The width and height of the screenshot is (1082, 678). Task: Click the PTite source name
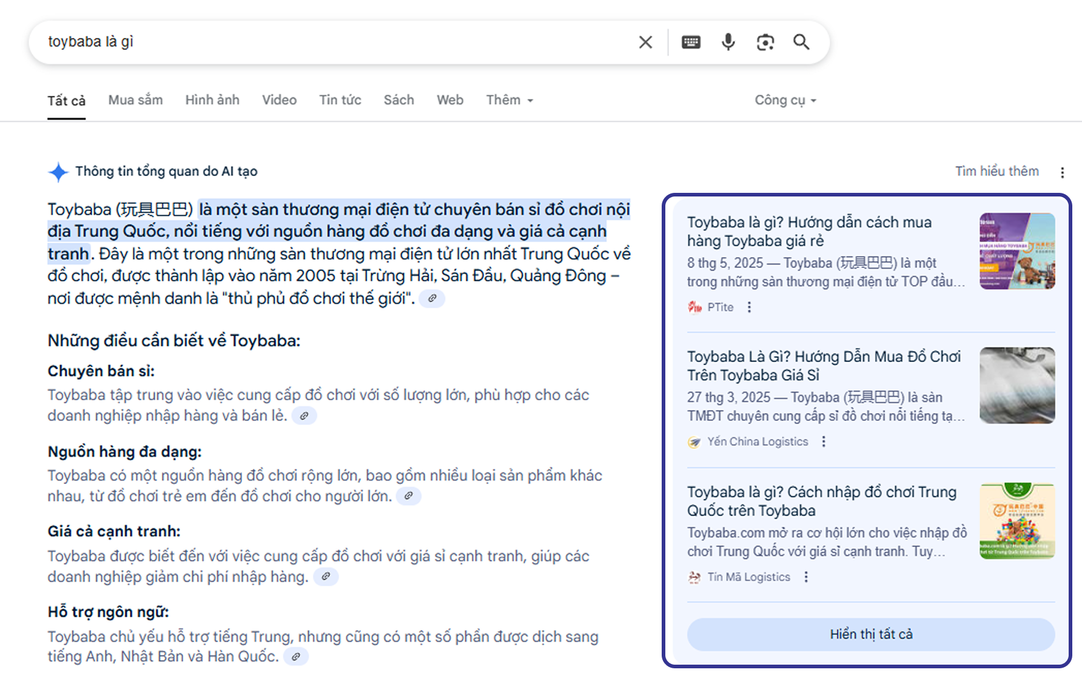click(721, 307)
